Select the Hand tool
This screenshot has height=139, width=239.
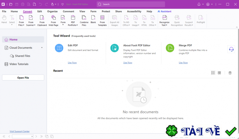pyautogui.click(x=4, y=19)
